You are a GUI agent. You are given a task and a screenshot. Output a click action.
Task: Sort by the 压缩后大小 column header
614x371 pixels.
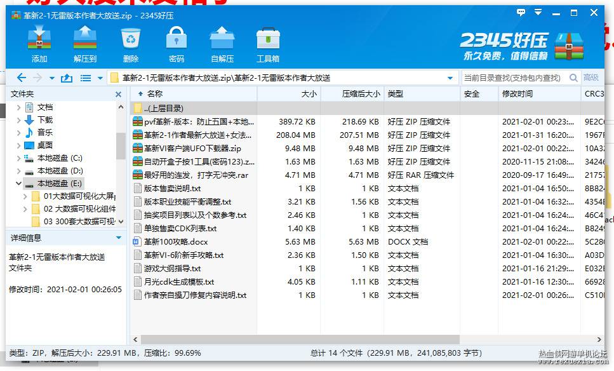352,94
